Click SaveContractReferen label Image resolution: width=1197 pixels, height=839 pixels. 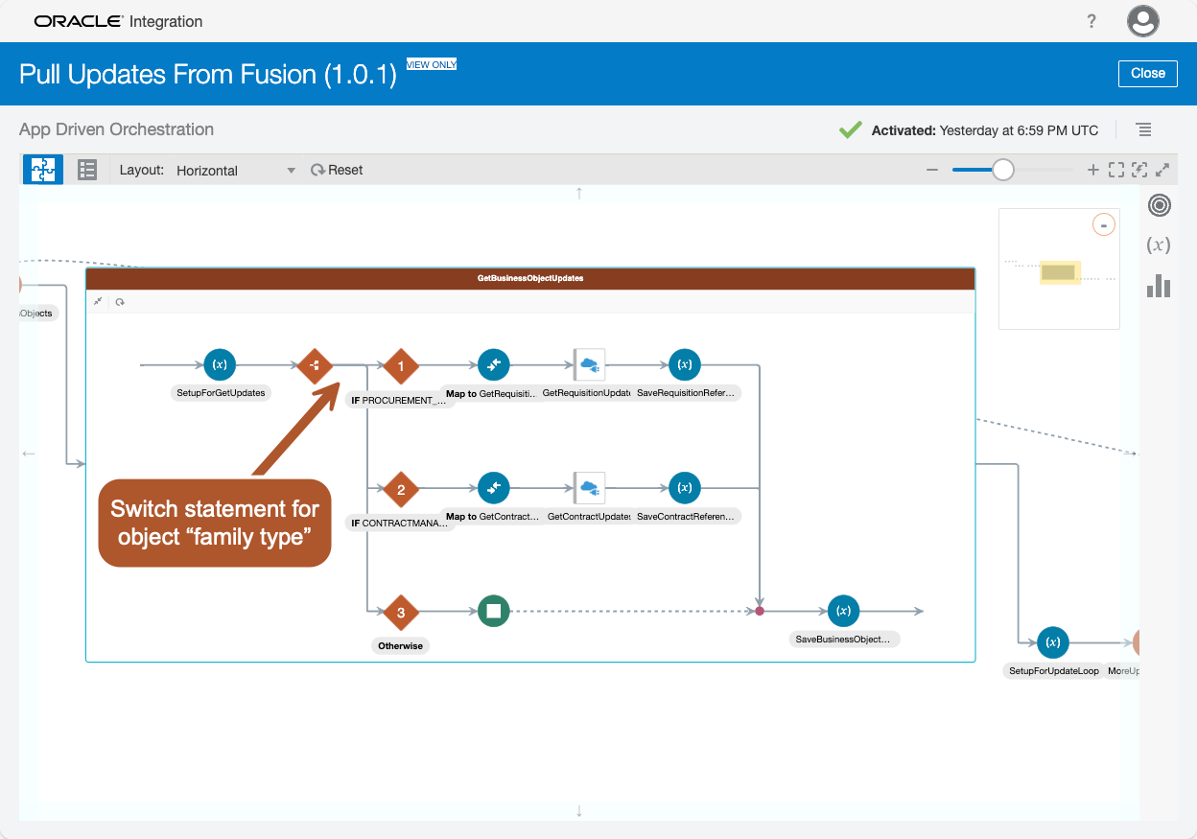686,517
